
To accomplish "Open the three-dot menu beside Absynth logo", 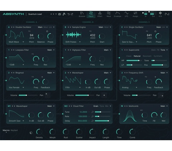I will pyautogui.click(x=26, y=14).
